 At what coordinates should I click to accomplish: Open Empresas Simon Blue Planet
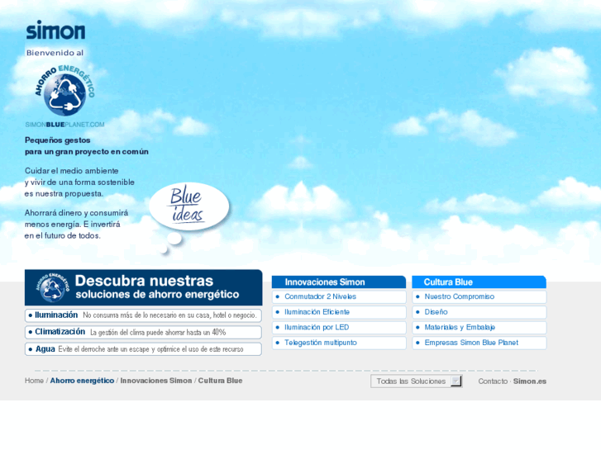[x=479, y=343]
